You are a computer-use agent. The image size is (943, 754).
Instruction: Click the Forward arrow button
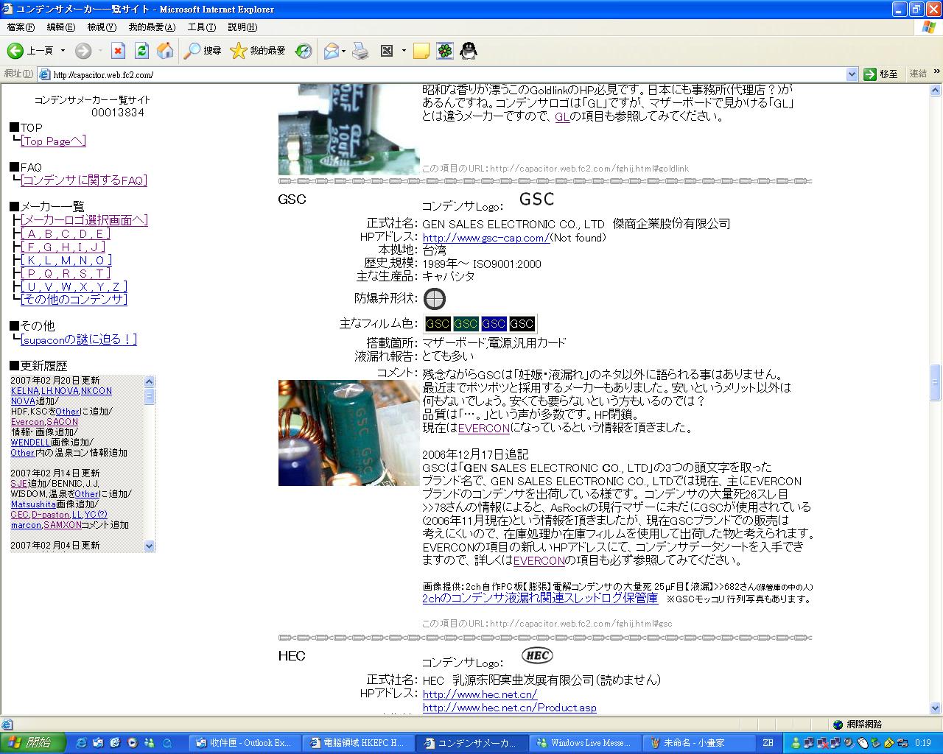point(83,51)
